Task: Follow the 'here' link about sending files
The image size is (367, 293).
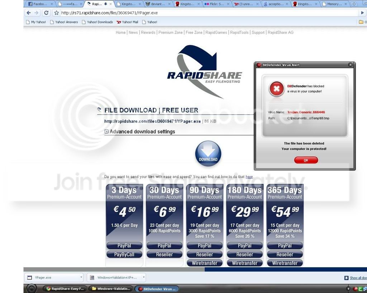Action: (249, 177)
